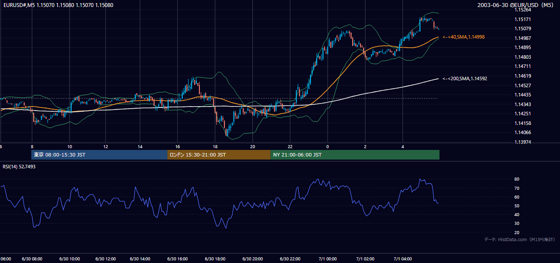Click the 200 SMA 1.14592 label
This screenshot has width=560, height=263.
pos(465,79)
